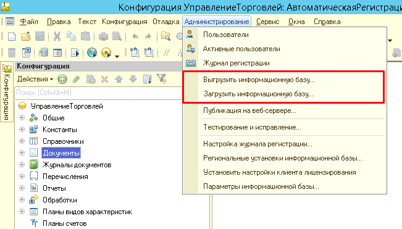This screenshot has height=229, width=402.
Task: Click the document with play arrow icon
Action: (75, 52)
